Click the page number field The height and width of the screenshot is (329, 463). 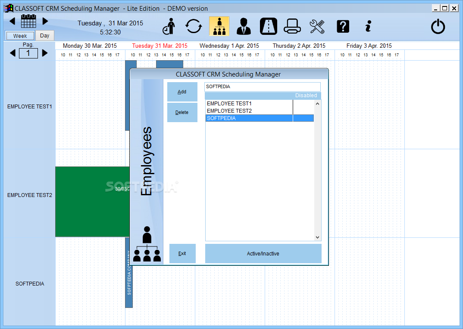(28, 53)
